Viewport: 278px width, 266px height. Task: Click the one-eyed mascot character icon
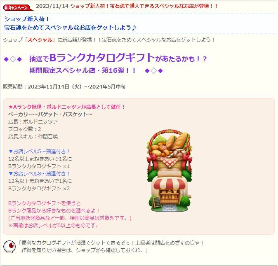[9, 247]
